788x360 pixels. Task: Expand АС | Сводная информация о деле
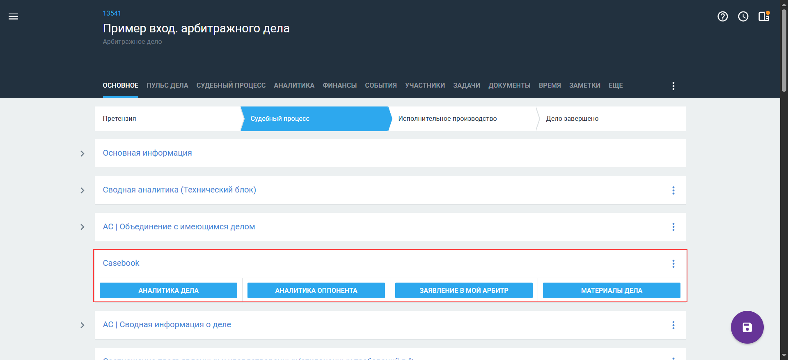(x=82, y=325)
